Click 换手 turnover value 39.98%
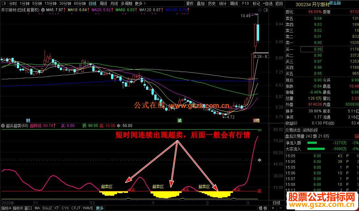The width and height of the screenshot is (359, 211). click(x=315, y=111)
